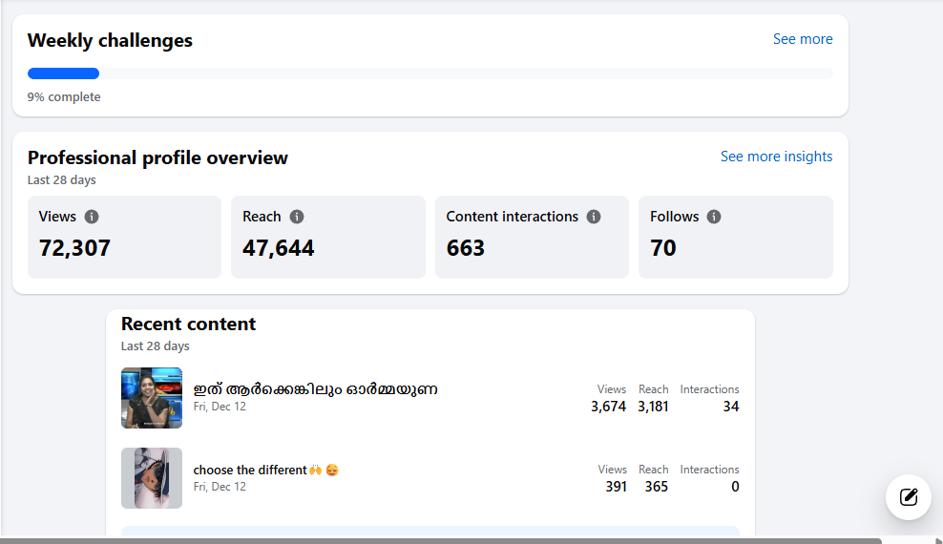Open the Malayalam-titled post from Dec 12

(315, 389)
